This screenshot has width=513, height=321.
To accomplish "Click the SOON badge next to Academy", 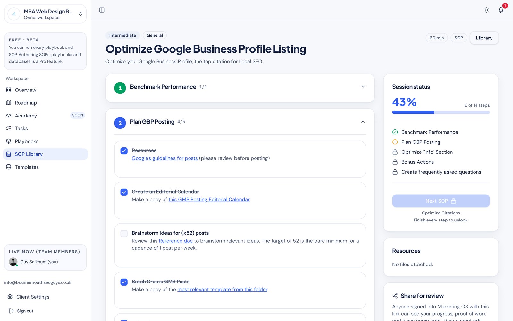I will [x=78, y=115].
